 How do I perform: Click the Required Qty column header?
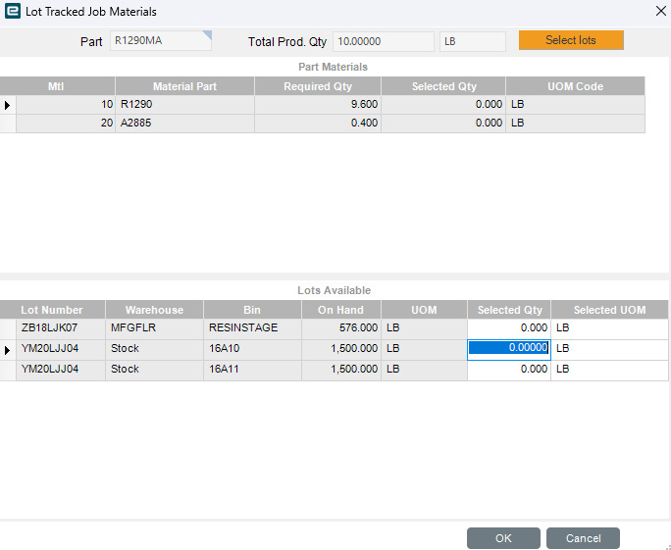(318, 86)
